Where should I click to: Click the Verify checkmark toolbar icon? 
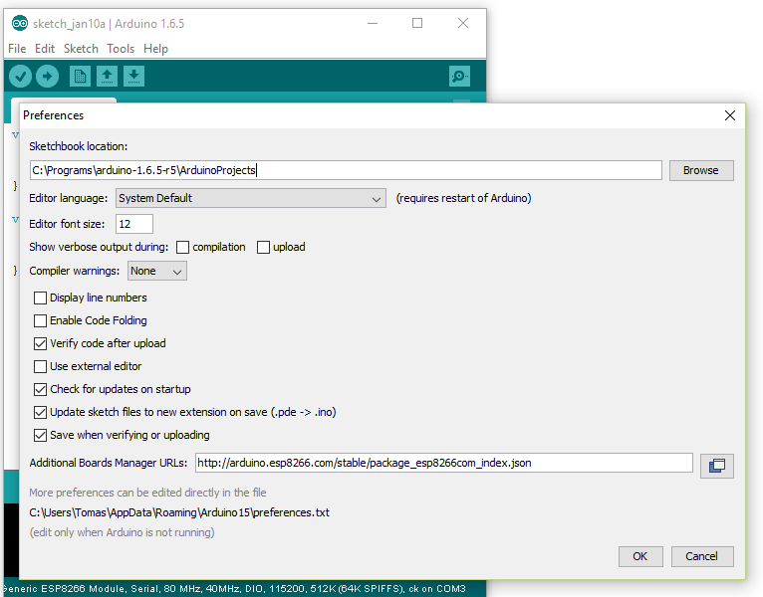click(20, 77)
